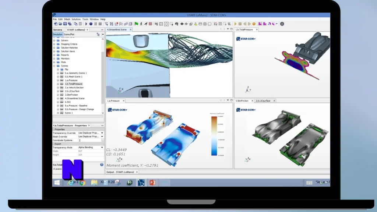This screenshot has height=212, width=377.
Task: Open the Mesh menu
Action: click(67, 19)
